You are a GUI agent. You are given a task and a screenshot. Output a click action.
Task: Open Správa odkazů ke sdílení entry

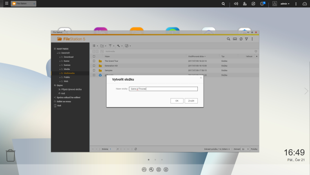coord(69,97)
